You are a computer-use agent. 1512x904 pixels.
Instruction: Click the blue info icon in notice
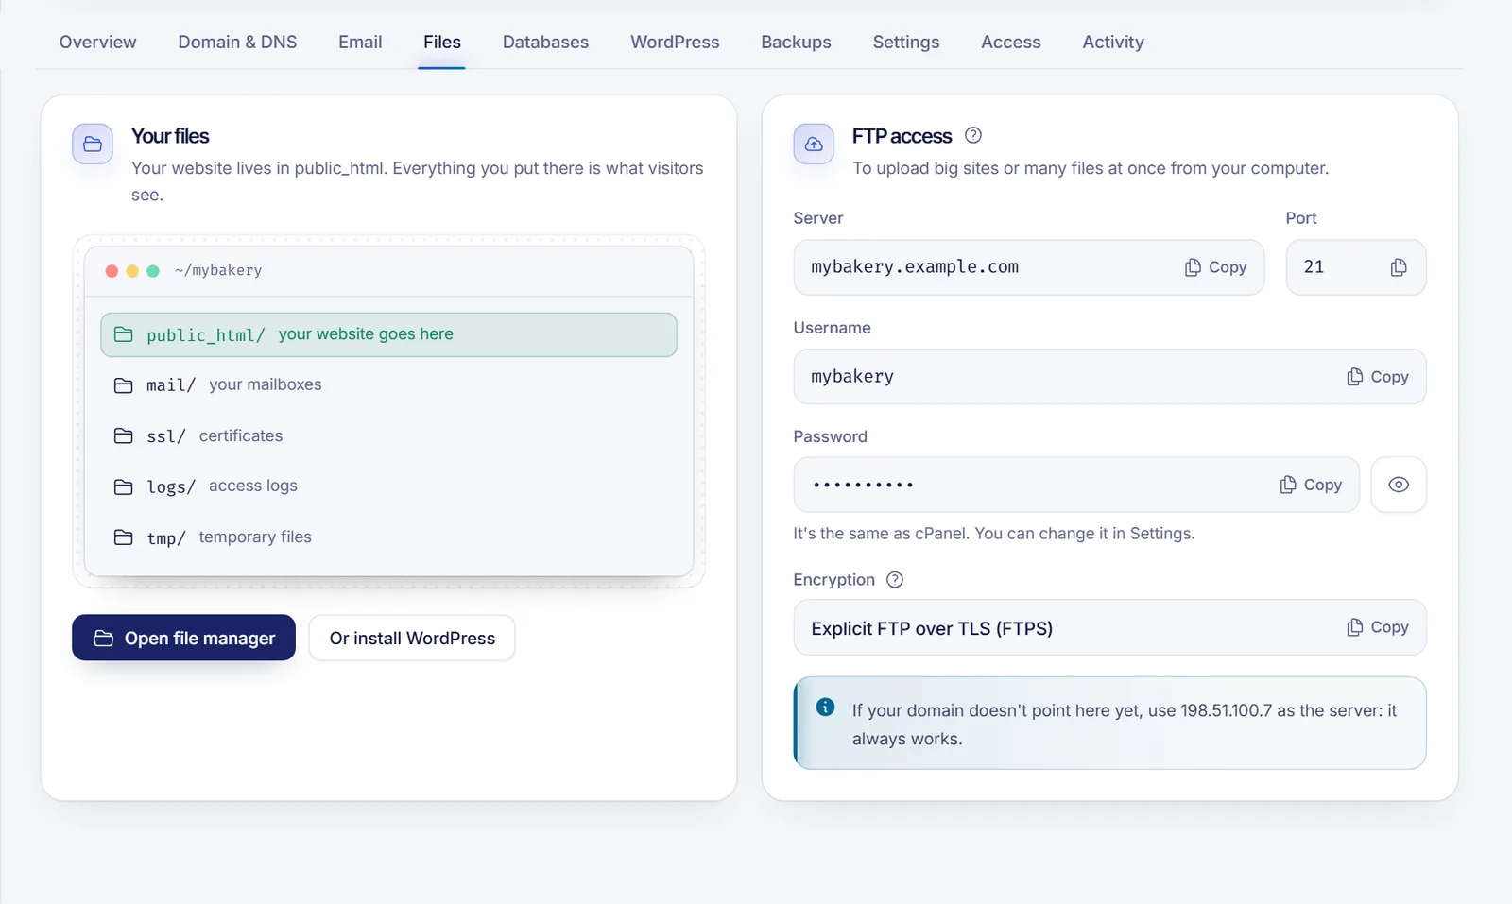pos(825,707)
